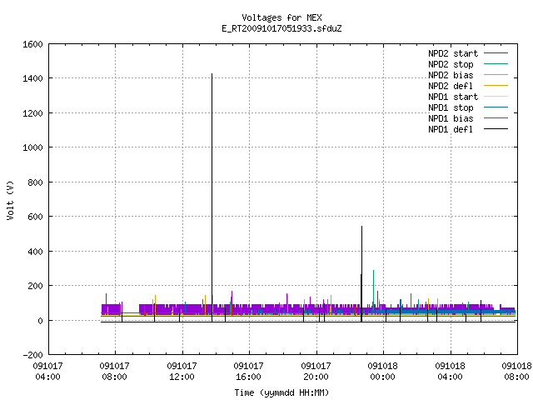
Task: Click the 091017 16:00 x-axis label
Action: [x=248, y=372]
